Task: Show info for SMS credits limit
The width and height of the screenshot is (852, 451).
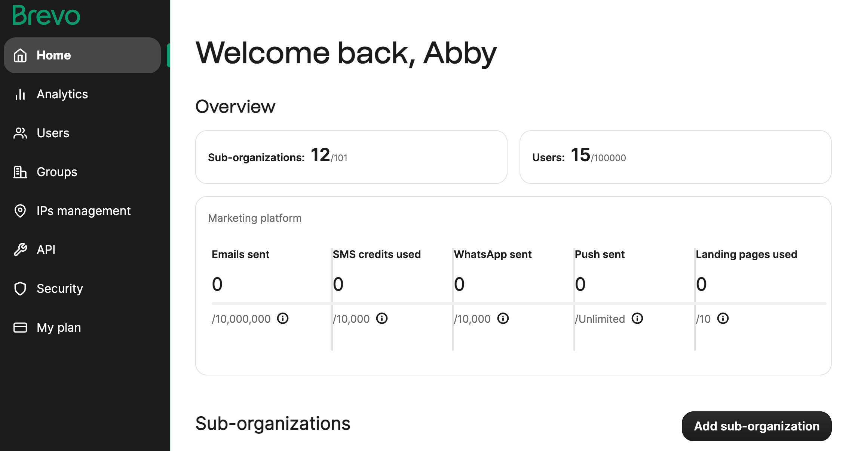Action: click(382, 319)
